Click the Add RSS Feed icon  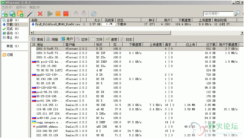(x=20, y=14)
